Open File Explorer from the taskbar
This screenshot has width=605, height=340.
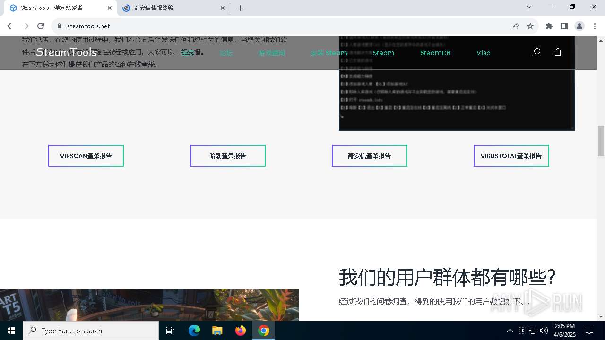point(217,331)
